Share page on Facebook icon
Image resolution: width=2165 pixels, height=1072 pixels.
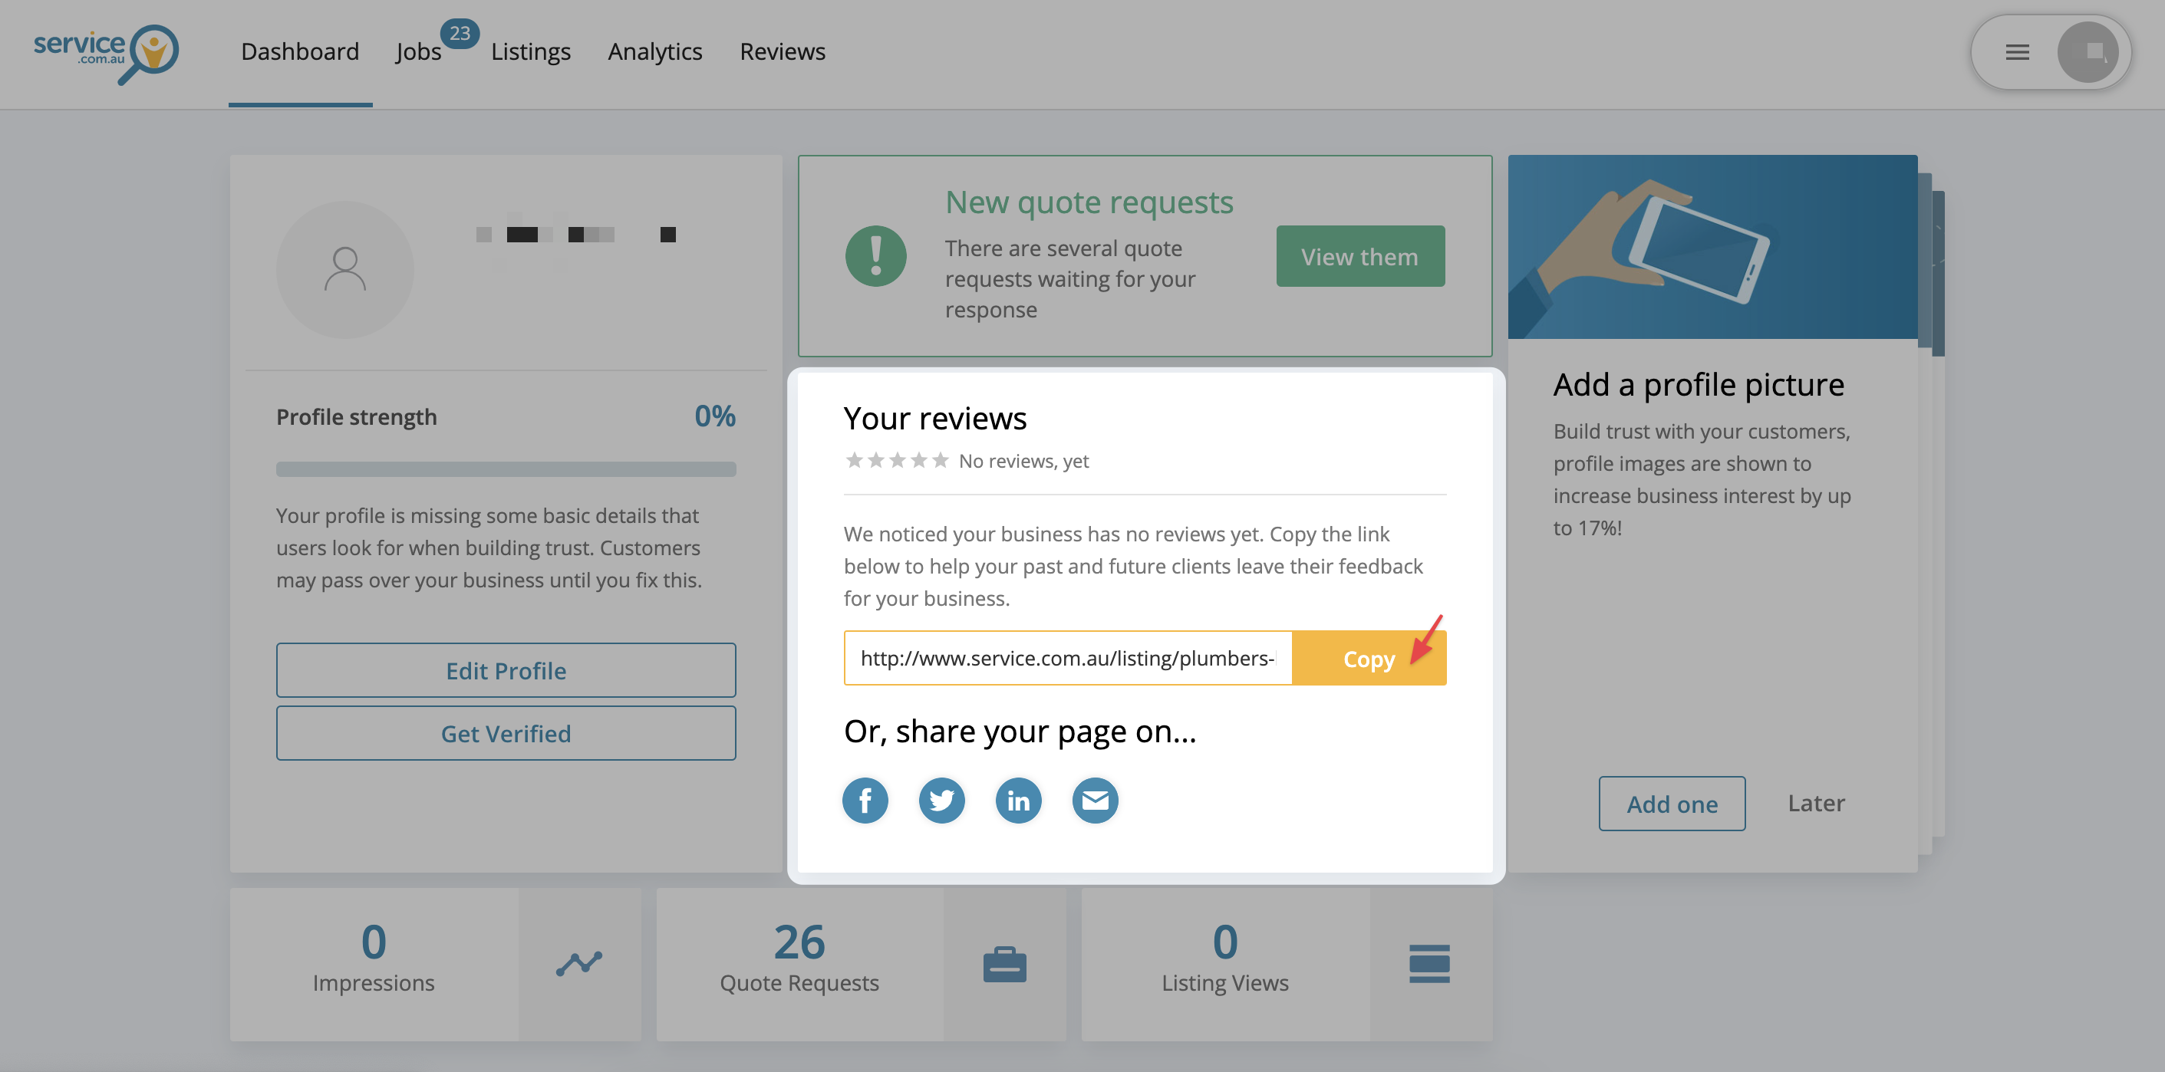tap(865, 801)
